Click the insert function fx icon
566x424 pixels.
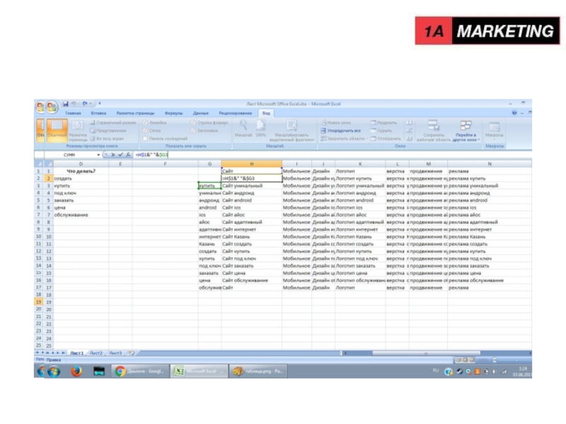[x=127, y=154]
